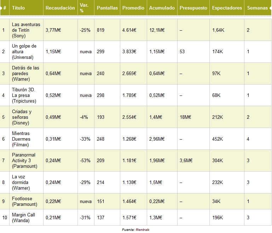Screen dimensions: 272x233
Task: Click the 1.464€ promedio value
Action: coord(129,201)
